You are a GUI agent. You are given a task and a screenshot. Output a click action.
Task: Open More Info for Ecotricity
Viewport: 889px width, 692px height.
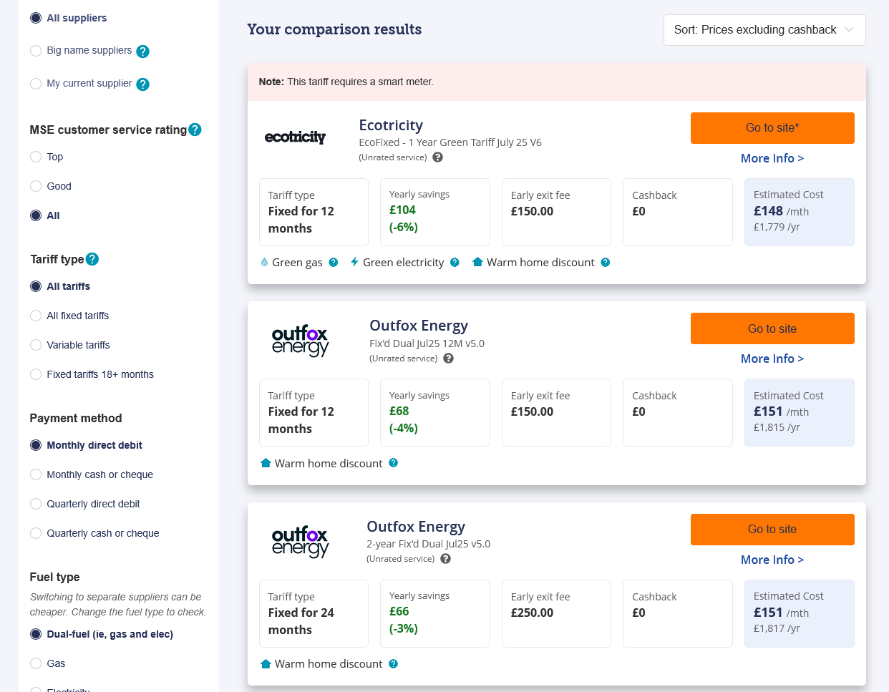[x=772, y=158]
